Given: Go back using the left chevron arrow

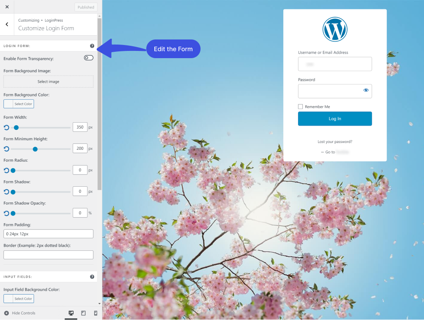Looking at the screenshot, I should point(7,24).
